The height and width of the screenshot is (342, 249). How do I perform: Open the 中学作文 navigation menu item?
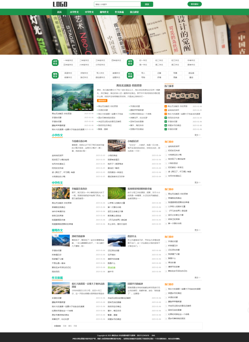[89, 12]
